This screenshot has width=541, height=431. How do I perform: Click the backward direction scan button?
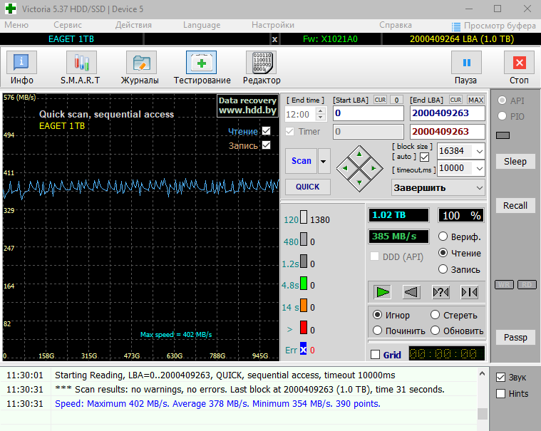click(411, 291)
